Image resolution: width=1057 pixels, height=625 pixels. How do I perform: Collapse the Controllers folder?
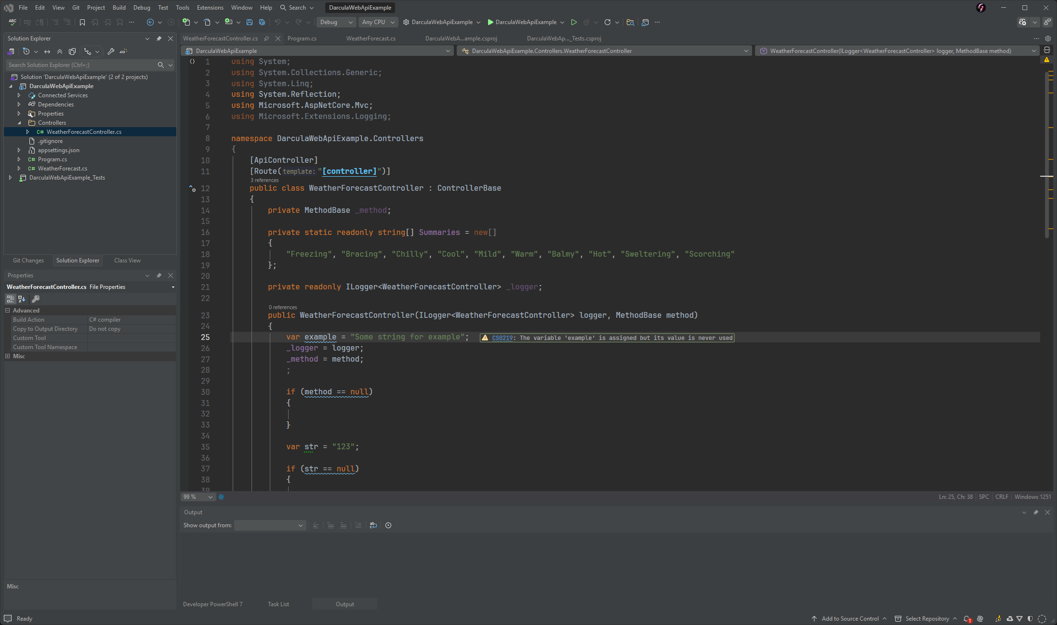[x=19, y=123]
